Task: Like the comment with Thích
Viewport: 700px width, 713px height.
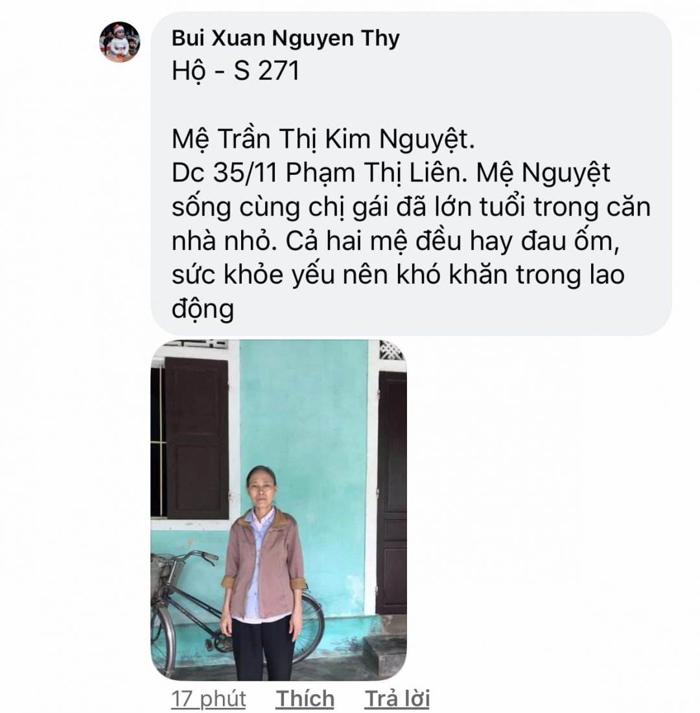Action: point(305,699)
